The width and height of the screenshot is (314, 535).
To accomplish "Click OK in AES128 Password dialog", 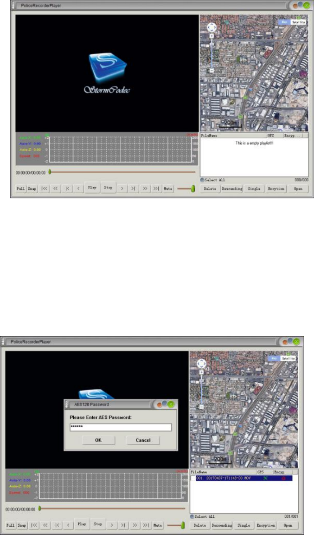I will pyautogui.click(x=98, y=440).
